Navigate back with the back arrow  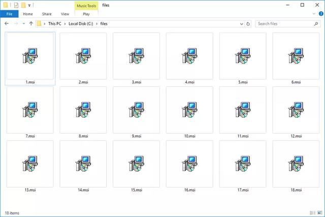pos(7,23)
